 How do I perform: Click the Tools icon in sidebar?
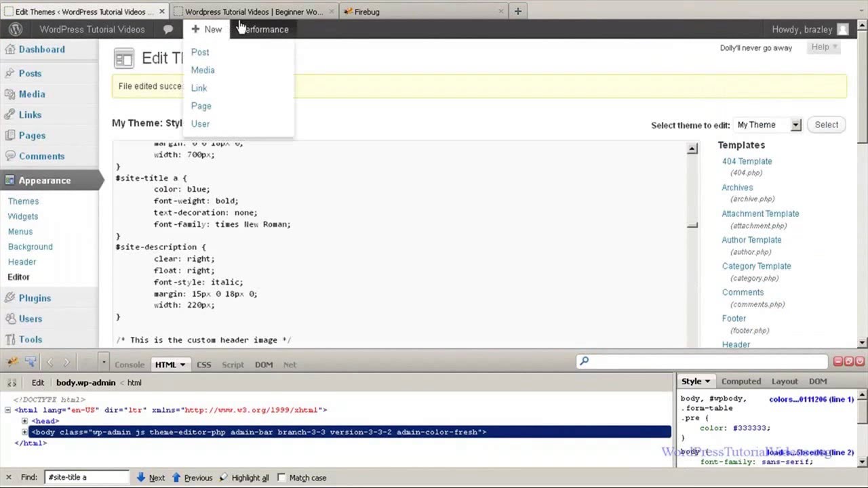click(9, 339)
